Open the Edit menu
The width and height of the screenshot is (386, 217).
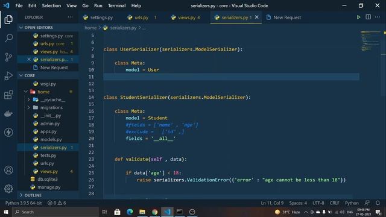pos(32,5)
